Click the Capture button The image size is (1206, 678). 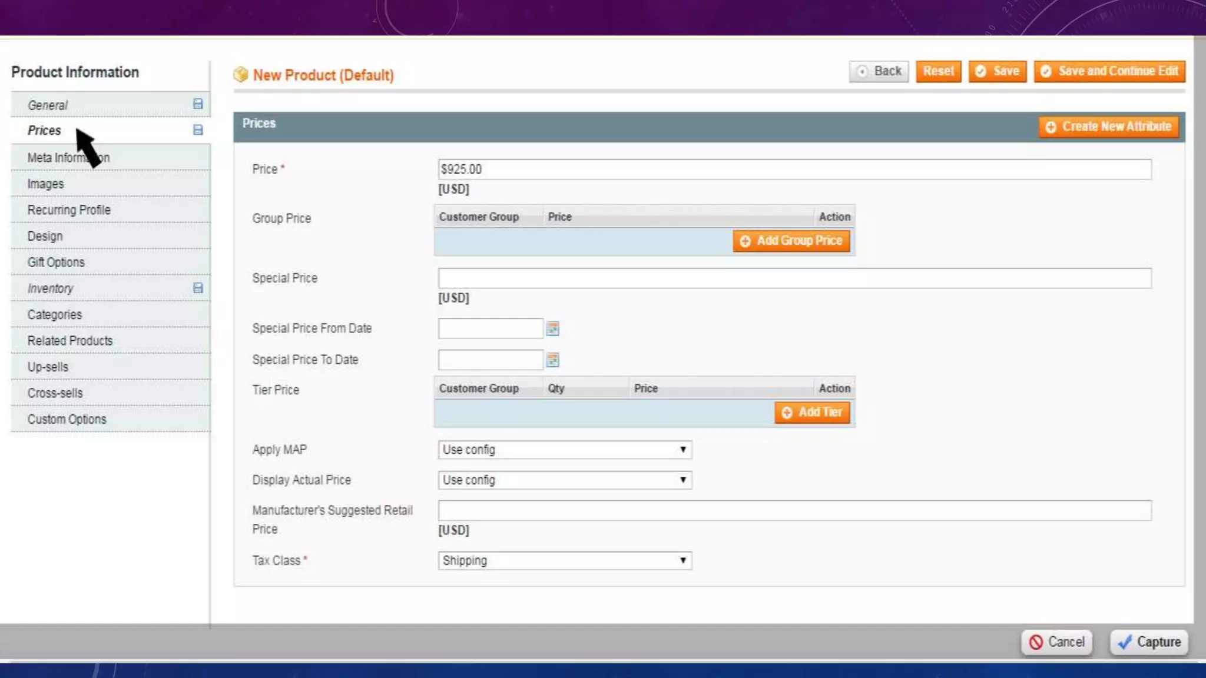[x=1149, y=642]
